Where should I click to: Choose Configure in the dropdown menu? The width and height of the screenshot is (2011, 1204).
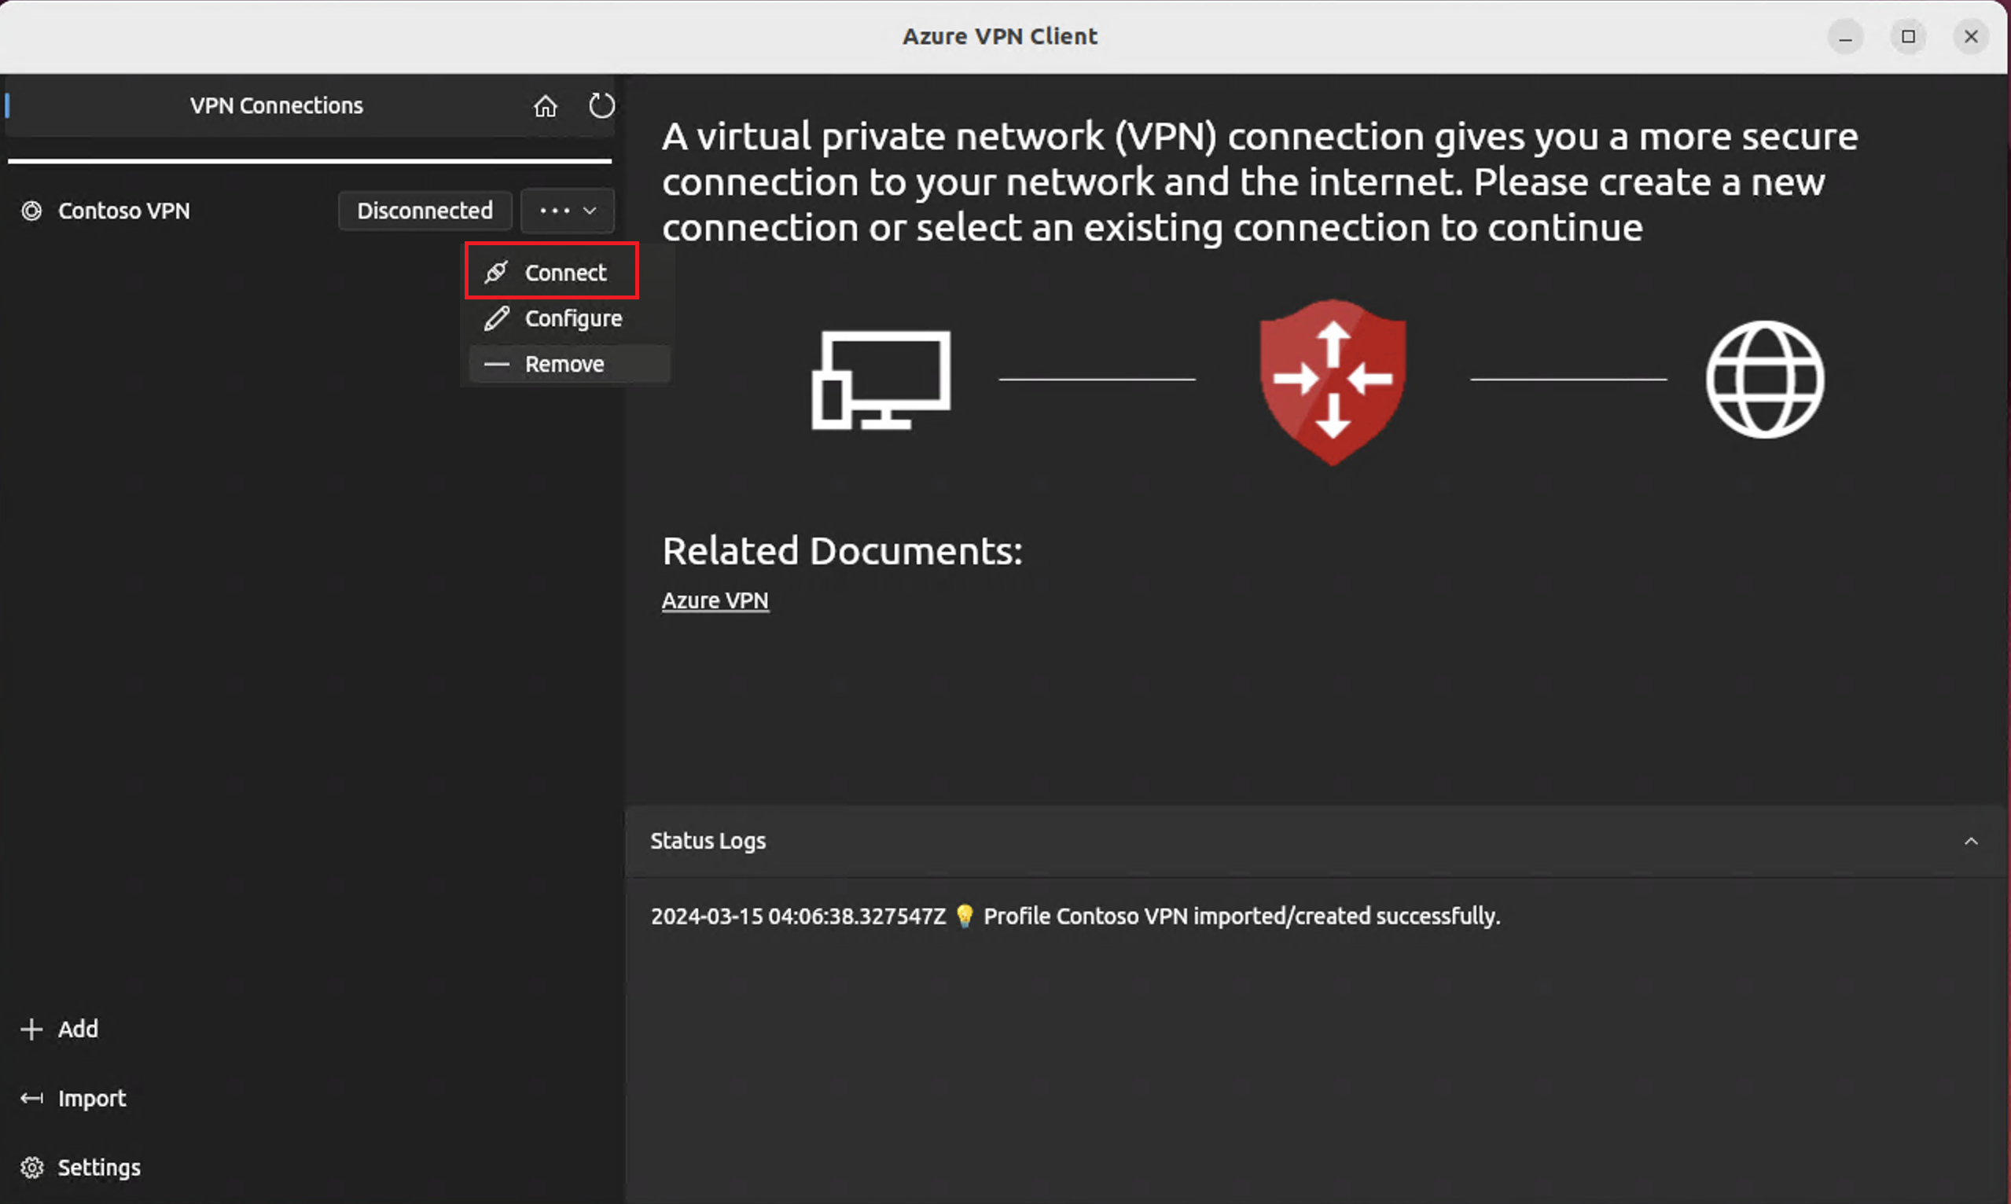(572, 318)
